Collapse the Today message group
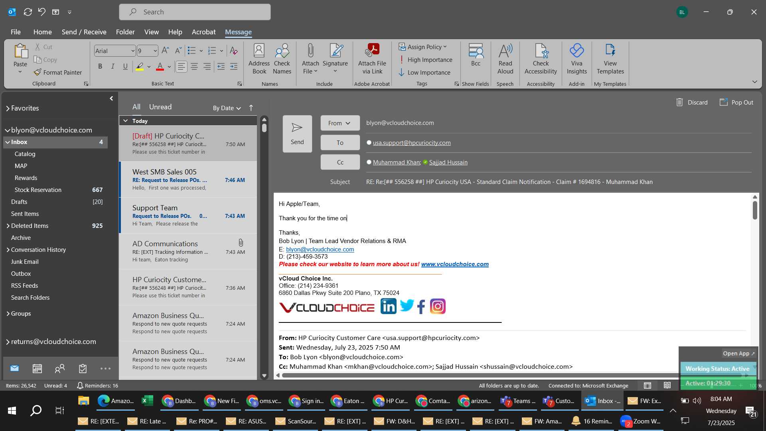Image resolution: width=766 pixels, height=431 pixels. (126, 121)
